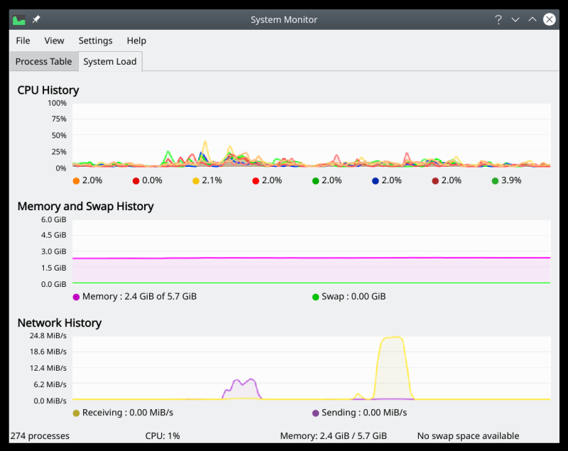Open the Settings menu
568x451 pixels.
point(95,40)
